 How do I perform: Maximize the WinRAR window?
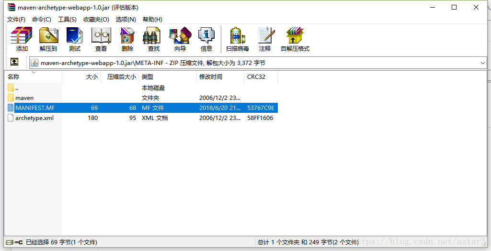(x=454, y=7)
